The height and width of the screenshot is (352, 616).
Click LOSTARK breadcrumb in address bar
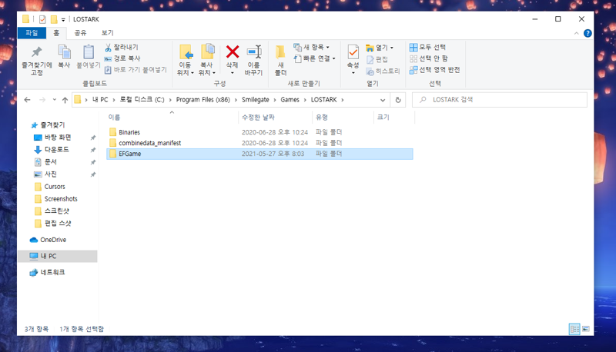click(323, 100)
